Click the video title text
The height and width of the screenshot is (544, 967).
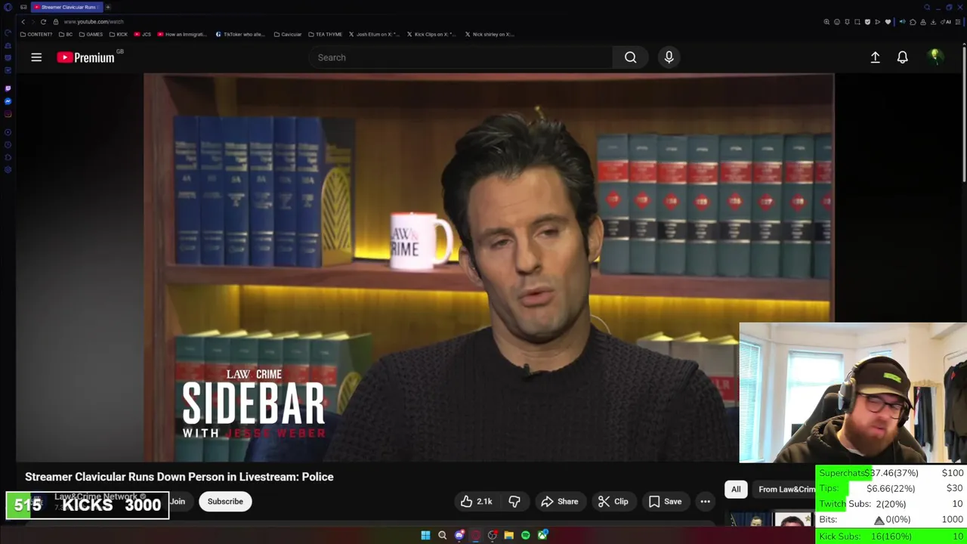pos(179,477)
